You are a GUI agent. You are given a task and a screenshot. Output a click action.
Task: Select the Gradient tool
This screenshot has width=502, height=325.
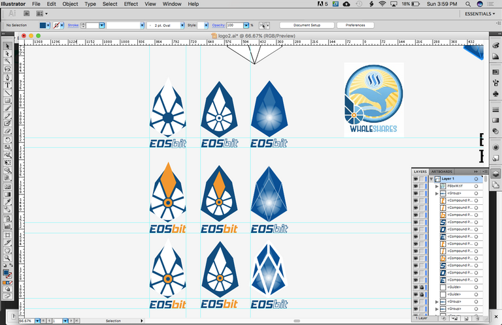point(7,194)
